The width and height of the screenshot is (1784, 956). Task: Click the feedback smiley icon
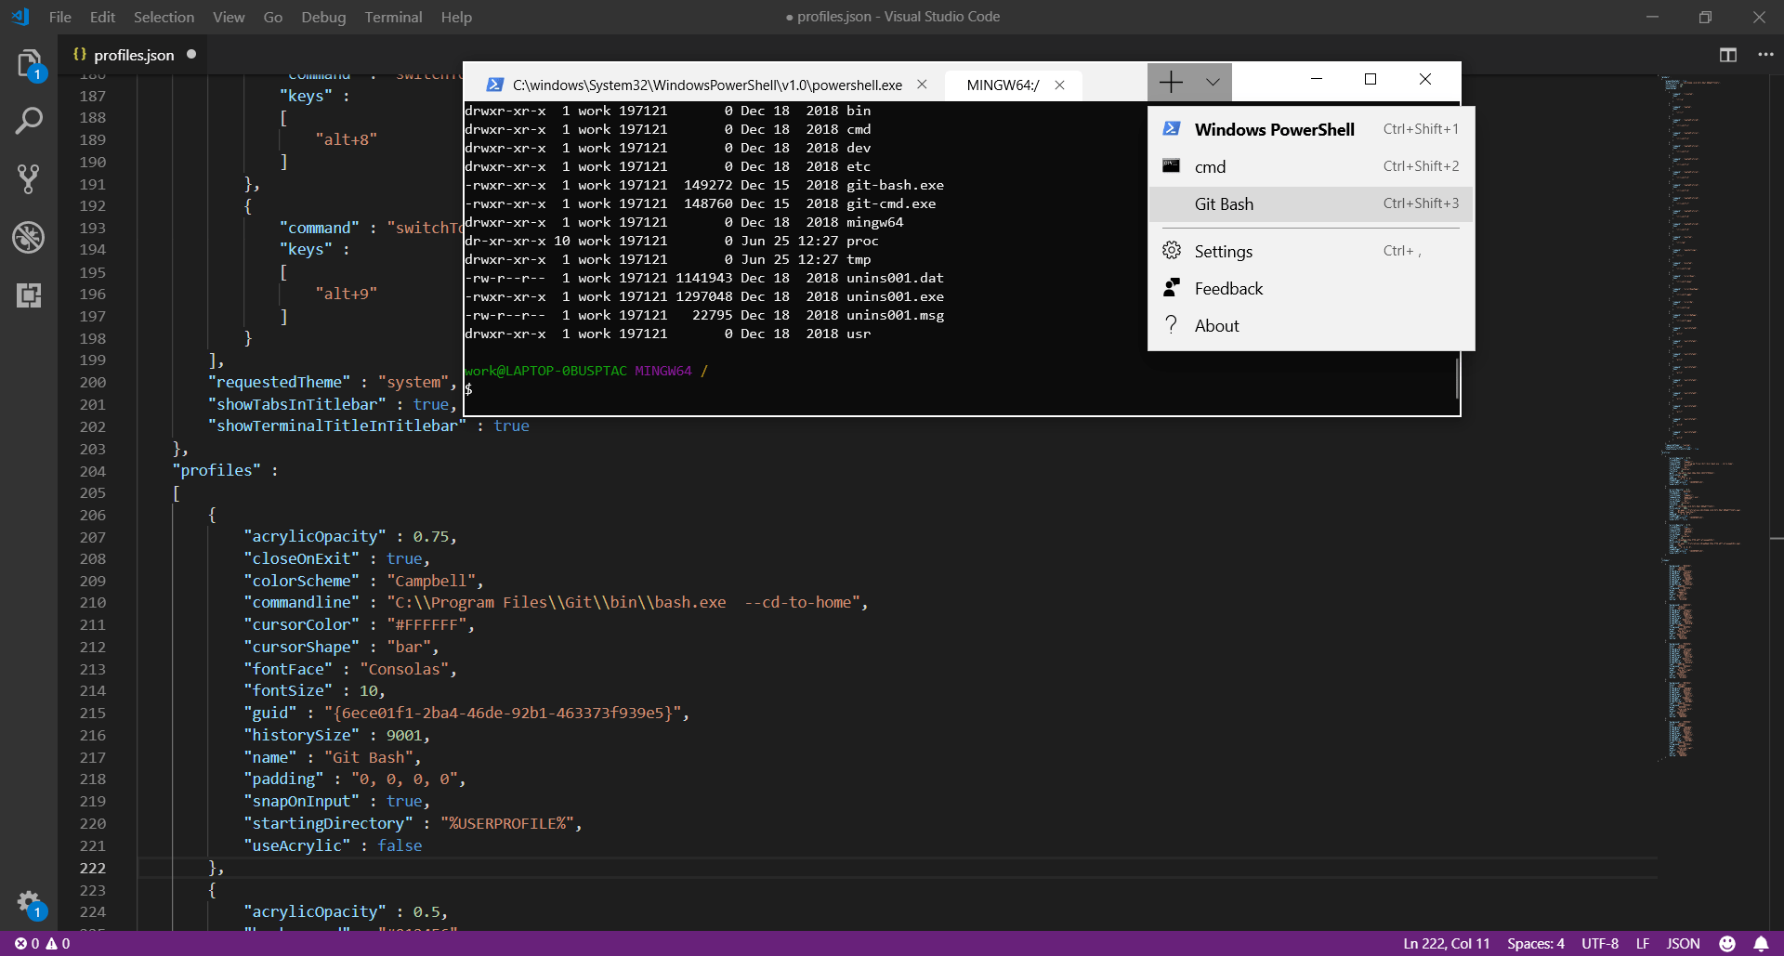[1727, 943]
